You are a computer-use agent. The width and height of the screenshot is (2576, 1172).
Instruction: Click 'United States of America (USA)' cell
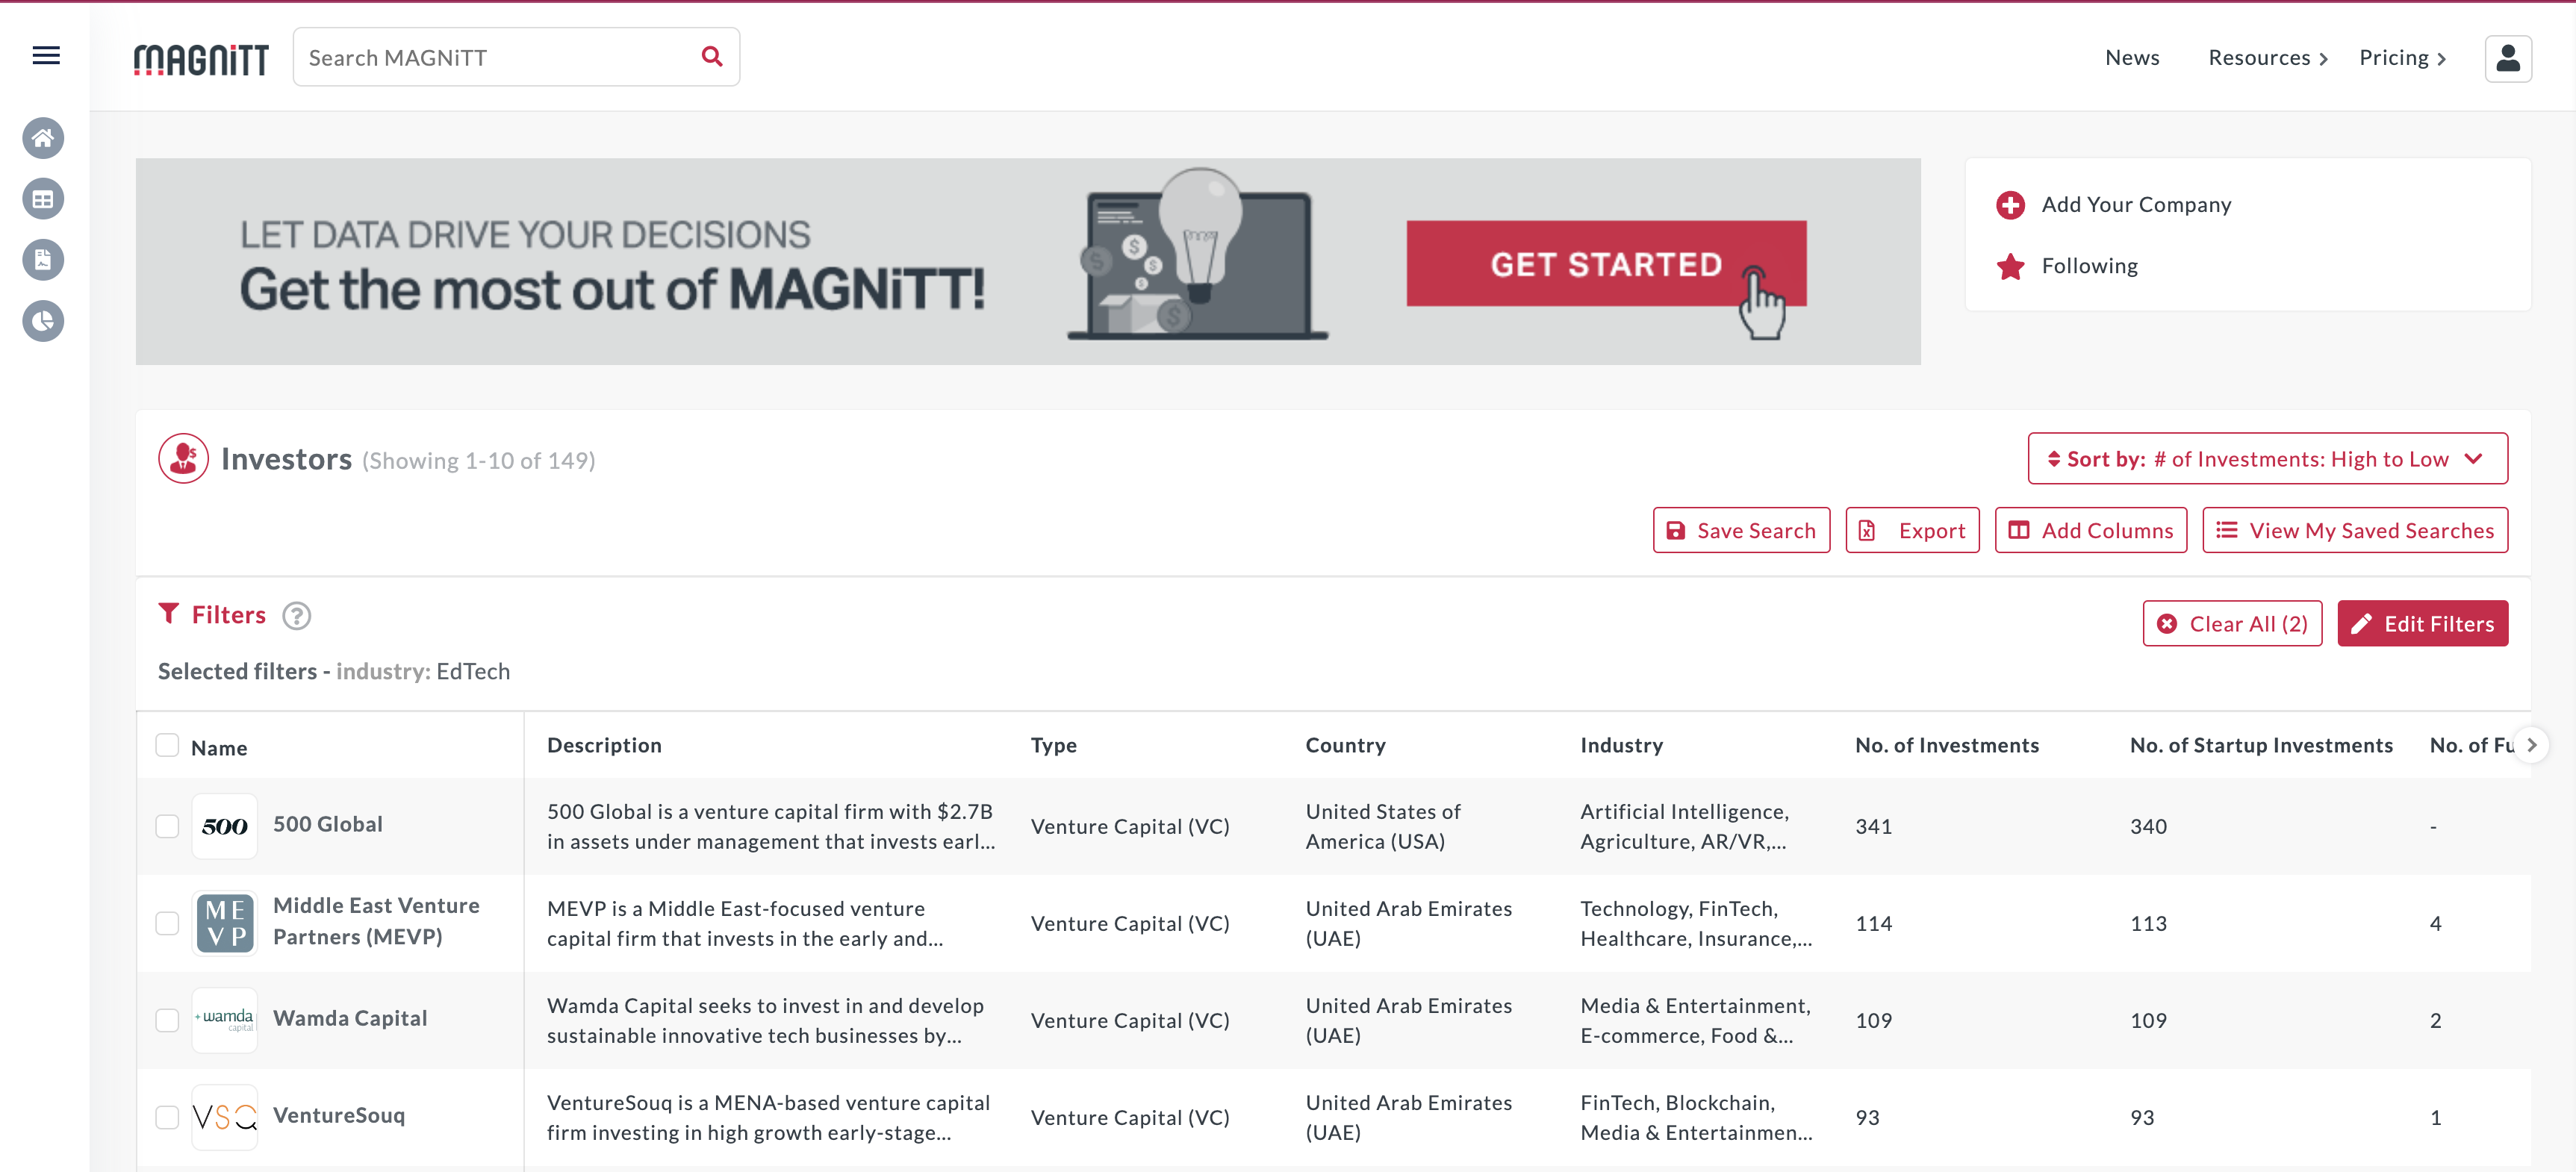click(1383, 826)
